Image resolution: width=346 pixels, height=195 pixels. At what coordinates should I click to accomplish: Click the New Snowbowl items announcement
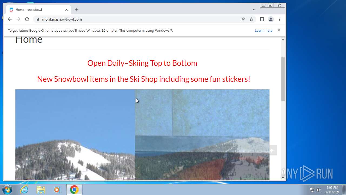[144, 79]
